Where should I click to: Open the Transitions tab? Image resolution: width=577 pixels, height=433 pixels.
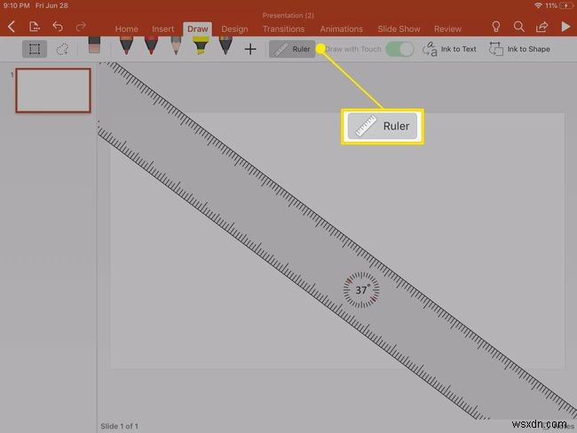[x=283, y=29]
